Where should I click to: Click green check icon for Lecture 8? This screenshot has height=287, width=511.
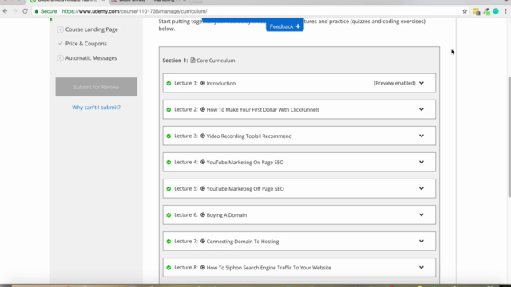pyautogui.click(x=168, y=268)
